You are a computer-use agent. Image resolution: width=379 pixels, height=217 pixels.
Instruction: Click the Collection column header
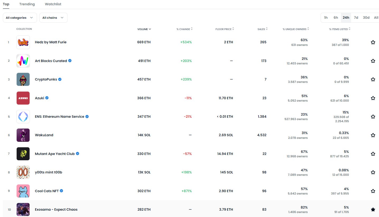24,29
